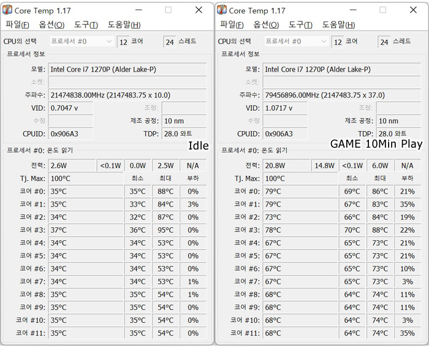Click 코어 #11 load 35% in right window
Image resolution: width=429 pixels, height=348 pixels.
(408, 333)
